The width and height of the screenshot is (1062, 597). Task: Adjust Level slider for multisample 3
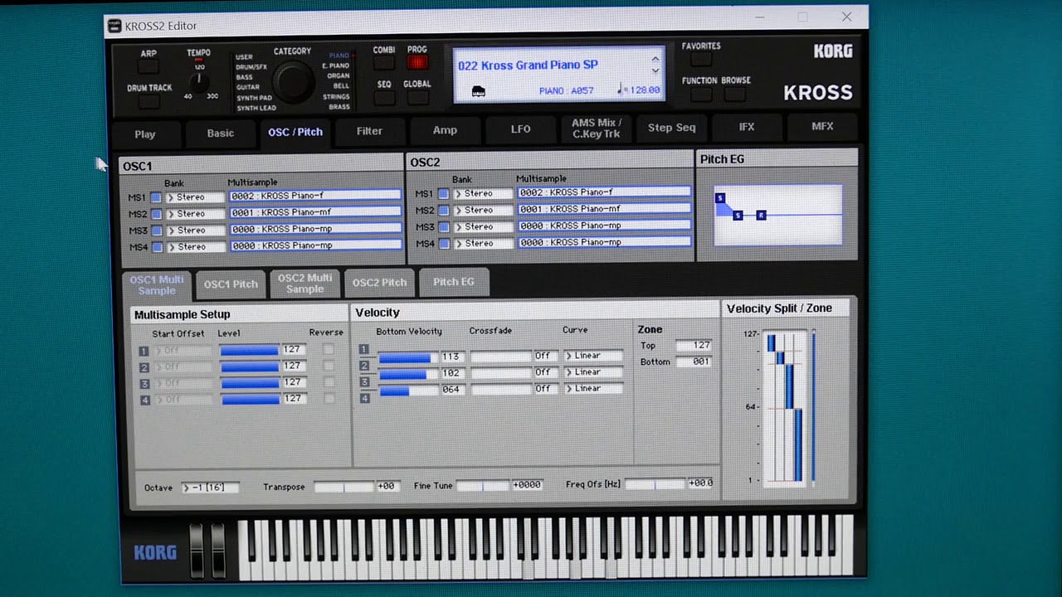coord(250,383)
